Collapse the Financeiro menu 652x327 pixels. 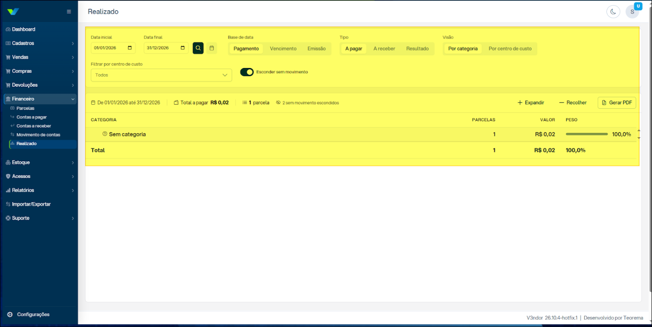pos(39,99)
